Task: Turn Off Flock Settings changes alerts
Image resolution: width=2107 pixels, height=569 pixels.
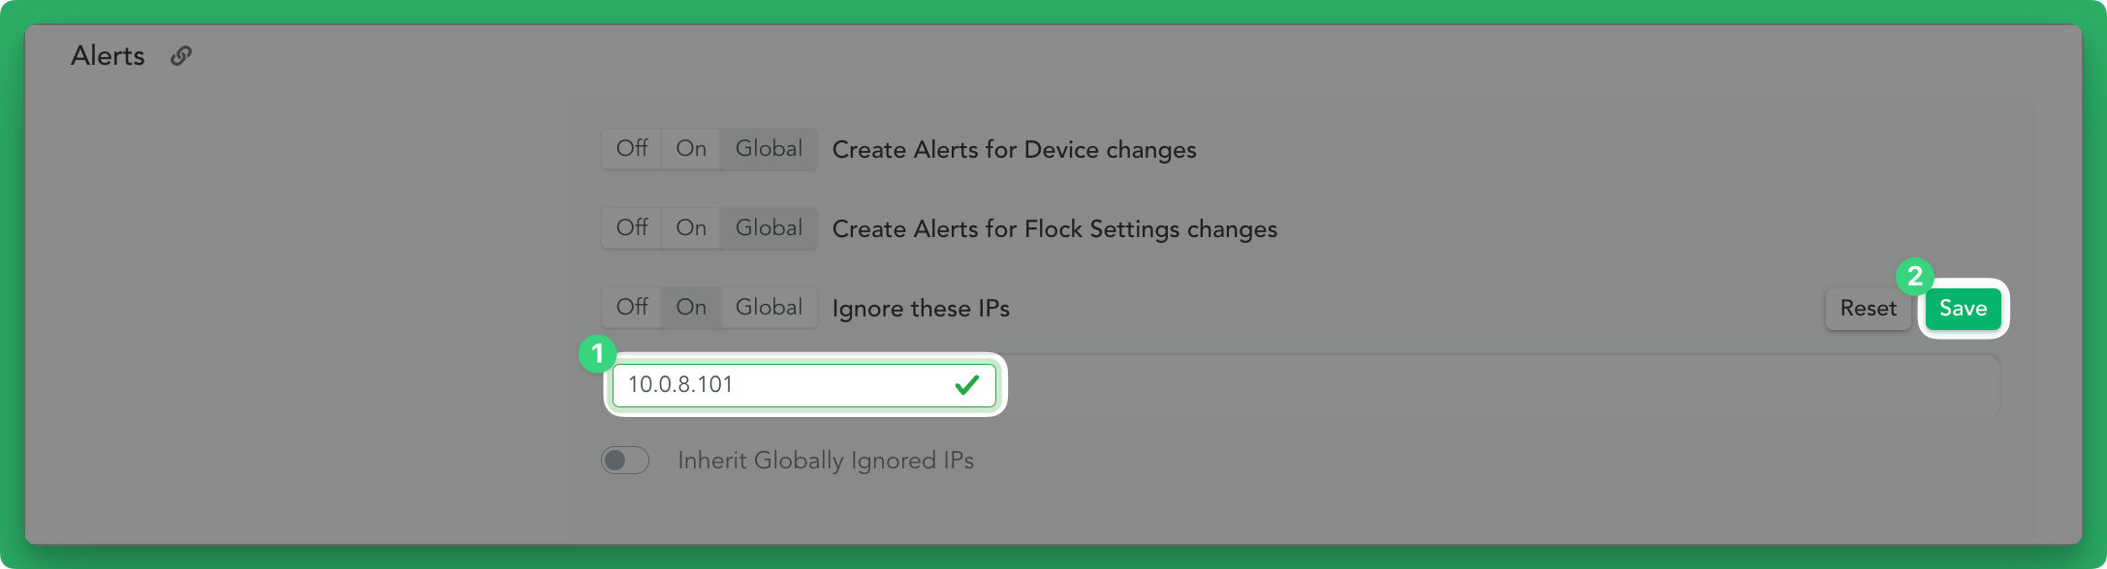Action: click(x=632, y=228)
